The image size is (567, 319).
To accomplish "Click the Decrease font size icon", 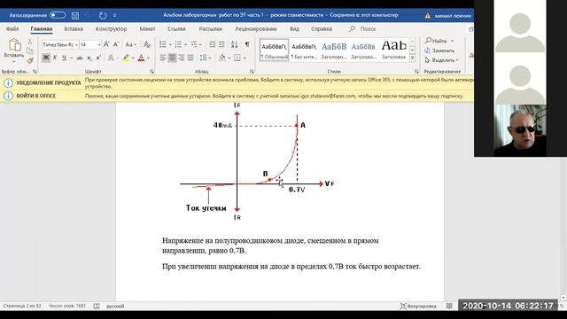I will tap(116, 44).
